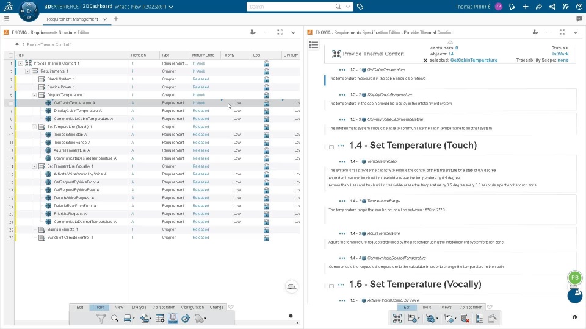This screenshot has width=586, height=329.
Task: Collapse the Set Temperature (Touch) 1 chapter
Action: tap(34, 127)
